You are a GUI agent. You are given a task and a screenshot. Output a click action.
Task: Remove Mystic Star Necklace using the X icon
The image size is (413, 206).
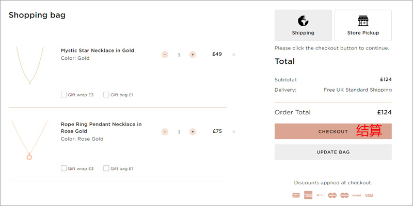click(234, 55)
